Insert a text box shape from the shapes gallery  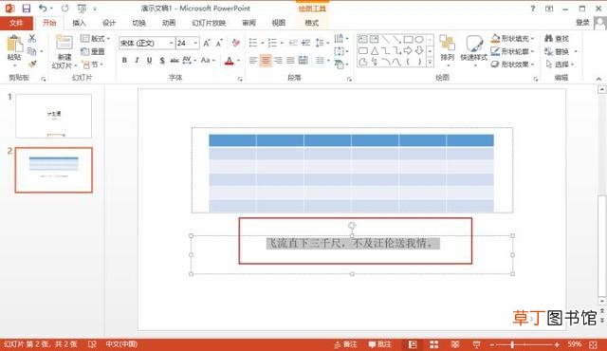pos(362,39)
